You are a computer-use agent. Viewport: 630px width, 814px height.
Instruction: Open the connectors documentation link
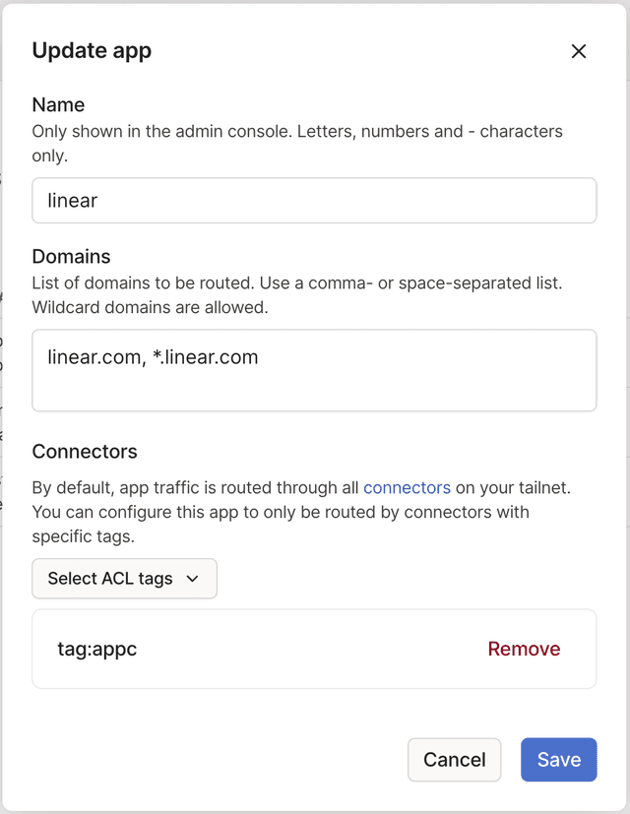[407, 487]
